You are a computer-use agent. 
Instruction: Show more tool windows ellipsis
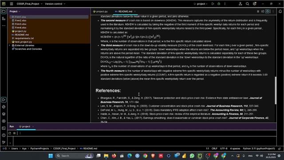pos(4,26)
